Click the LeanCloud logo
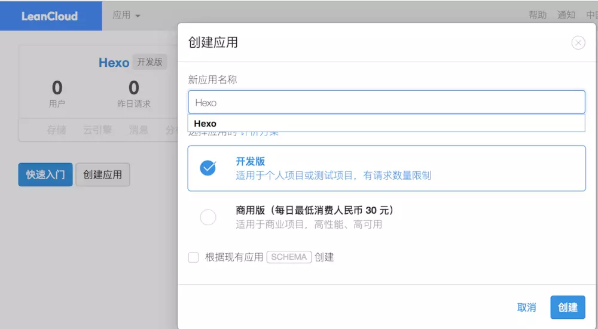This screenshot has width=598, height=329. (50, 16)
